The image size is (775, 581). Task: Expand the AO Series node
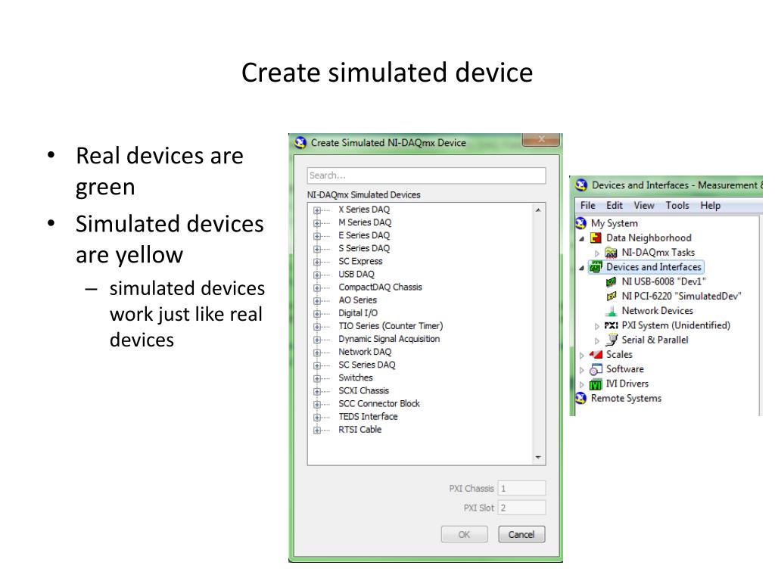[317, 300]
